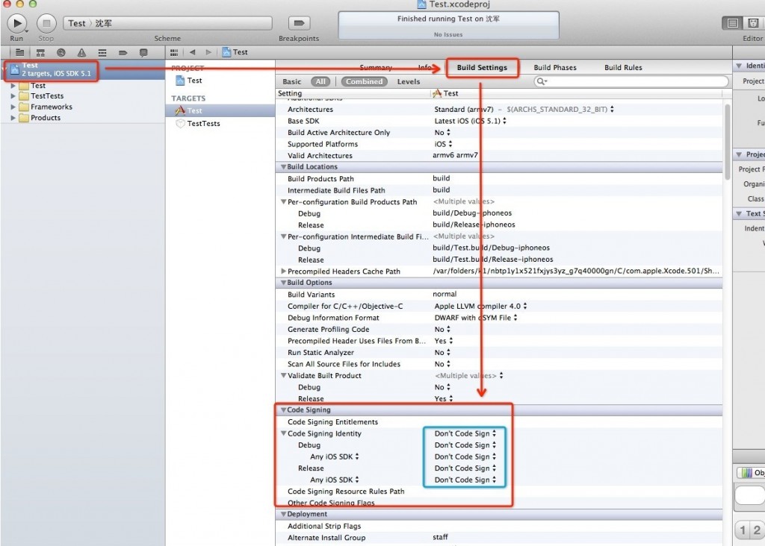Viewport: 765px width, 546px height.
Task: Switch to the Build Rules tab
Action: (x=623, y=68)
